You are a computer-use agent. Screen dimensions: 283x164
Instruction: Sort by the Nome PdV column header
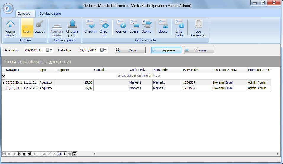click(167, 70)
